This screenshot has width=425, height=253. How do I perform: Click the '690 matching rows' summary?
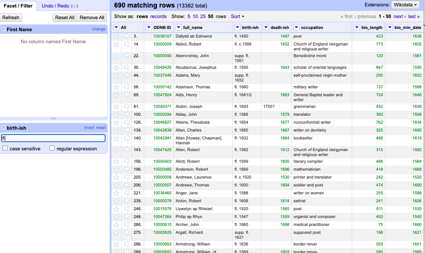(145, 5)
